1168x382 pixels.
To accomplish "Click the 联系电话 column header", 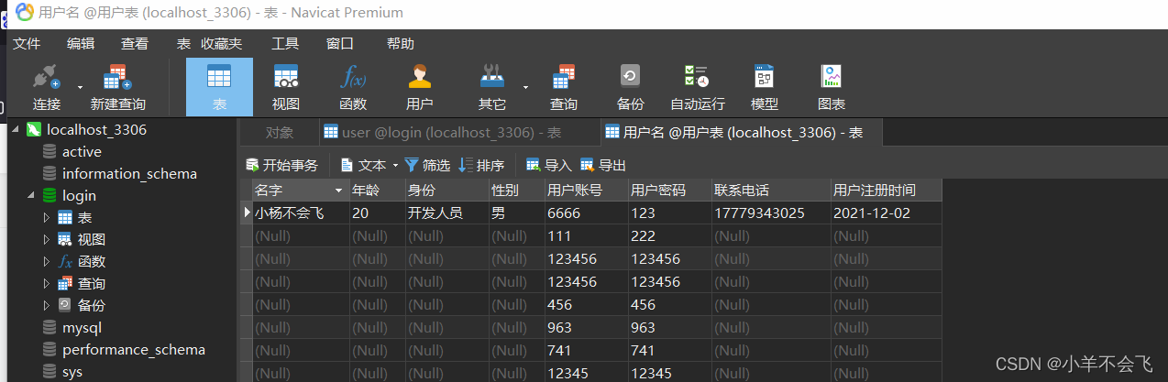I will click(x=771, y=191).
